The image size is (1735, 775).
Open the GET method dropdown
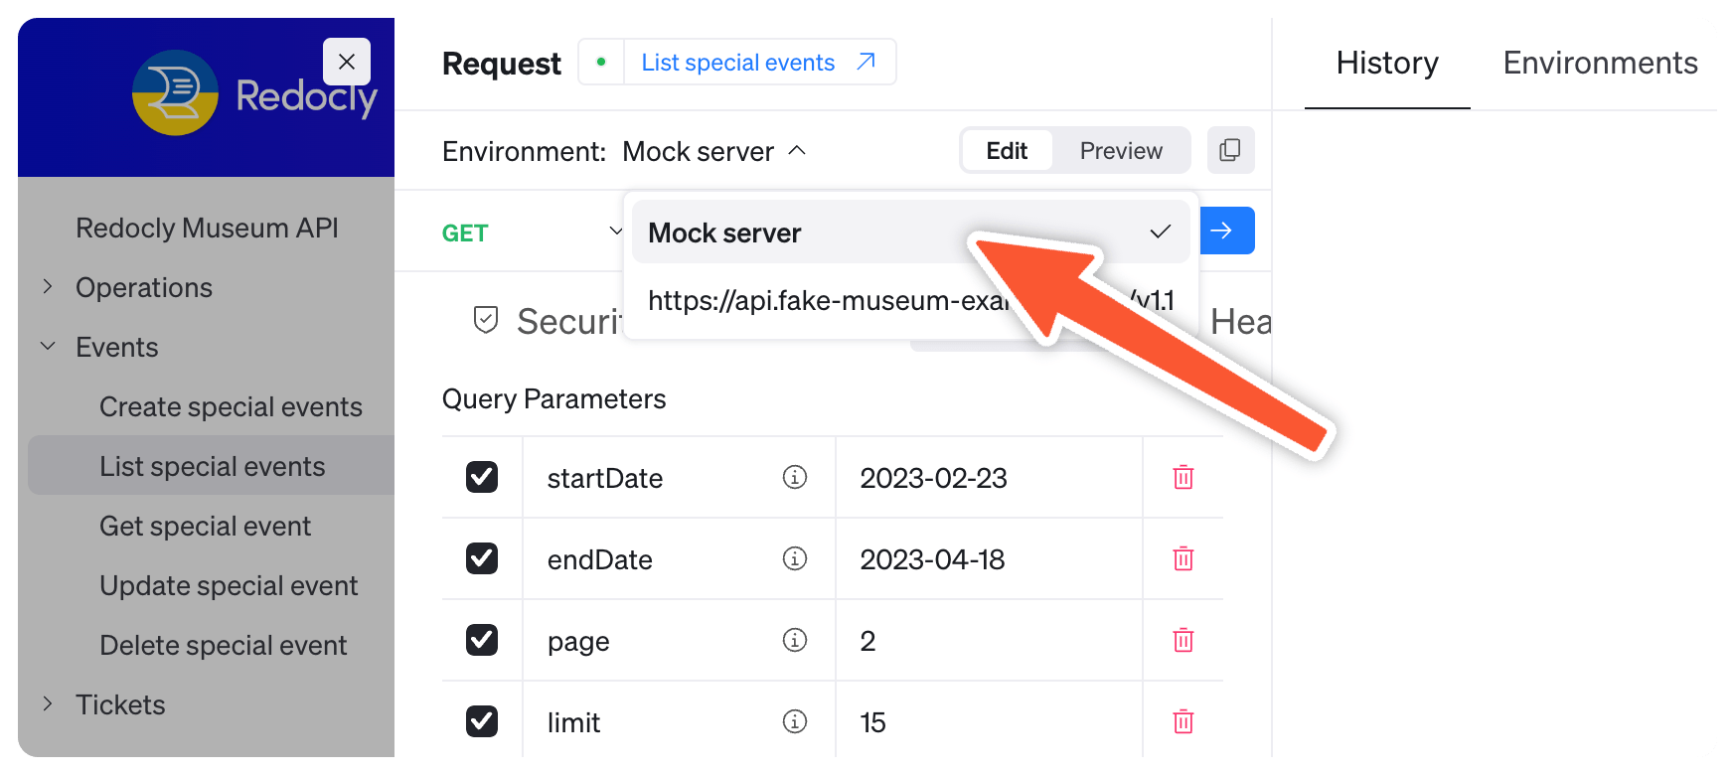tap(533, 232)
